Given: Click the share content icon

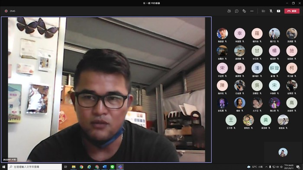Looking at the screenshot, I should click(278, 11).
